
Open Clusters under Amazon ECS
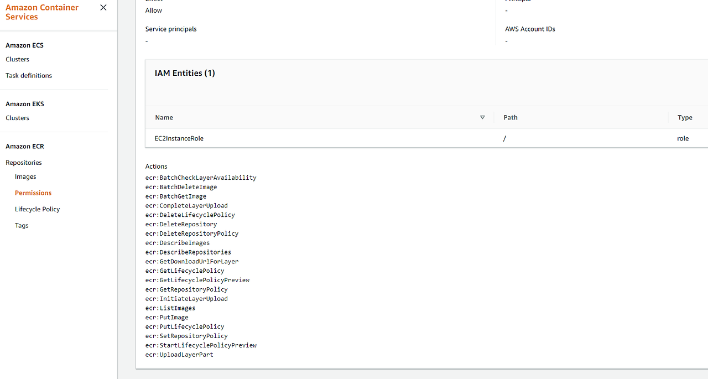17,59
